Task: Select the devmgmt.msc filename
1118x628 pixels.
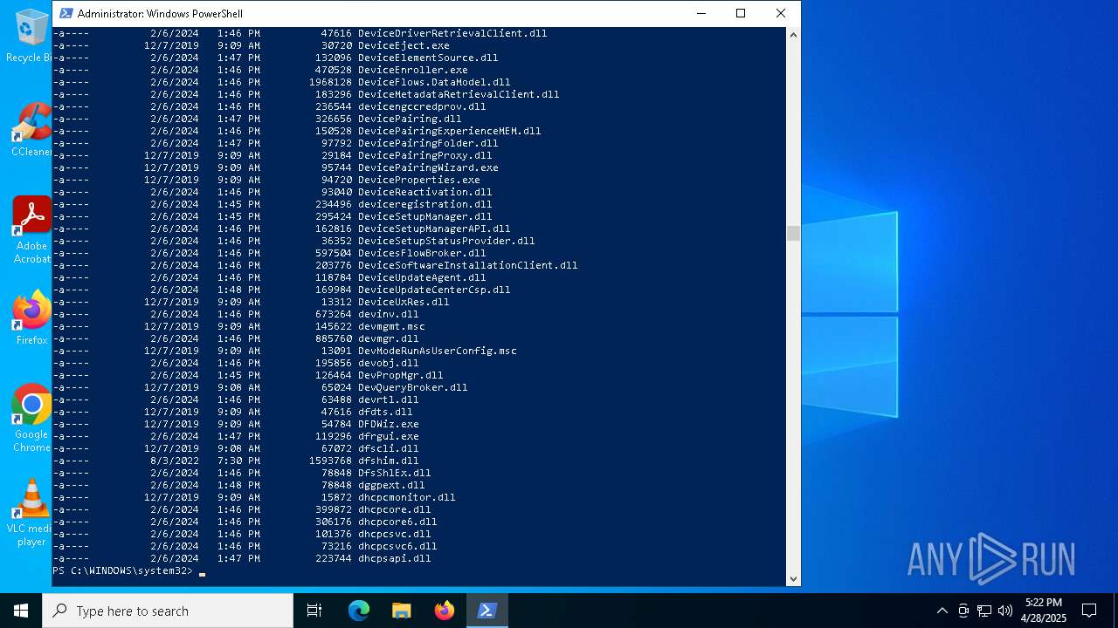Action: [x=391, y=326]
